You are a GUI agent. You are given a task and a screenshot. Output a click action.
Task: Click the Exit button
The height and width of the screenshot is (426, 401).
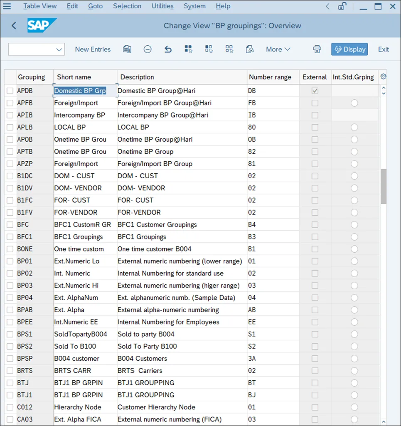click(x=383, y=49)
